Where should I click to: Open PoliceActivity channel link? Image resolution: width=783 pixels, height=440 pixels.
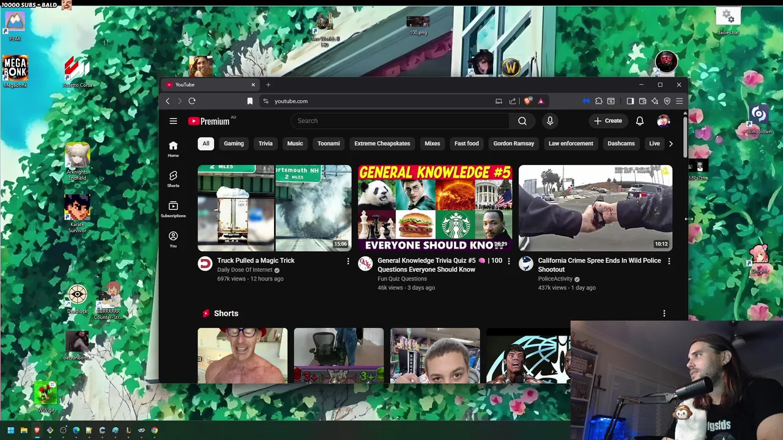click(555, 279)
